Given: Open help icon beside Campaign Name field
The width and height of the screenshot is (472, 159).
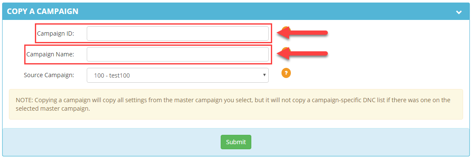Looking at the screenshot, I should tap(286, 50).
